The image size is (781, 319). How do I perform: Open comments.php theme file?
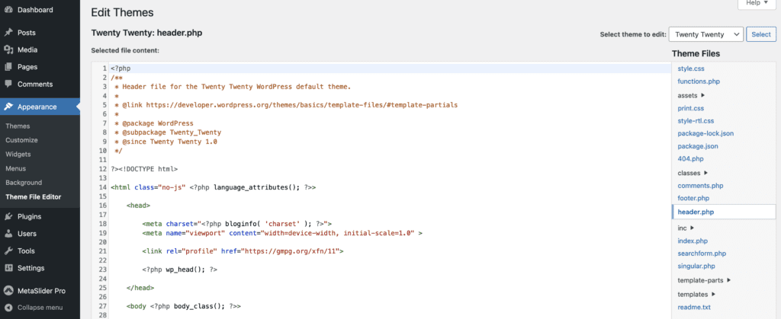(x=700, y=185)
